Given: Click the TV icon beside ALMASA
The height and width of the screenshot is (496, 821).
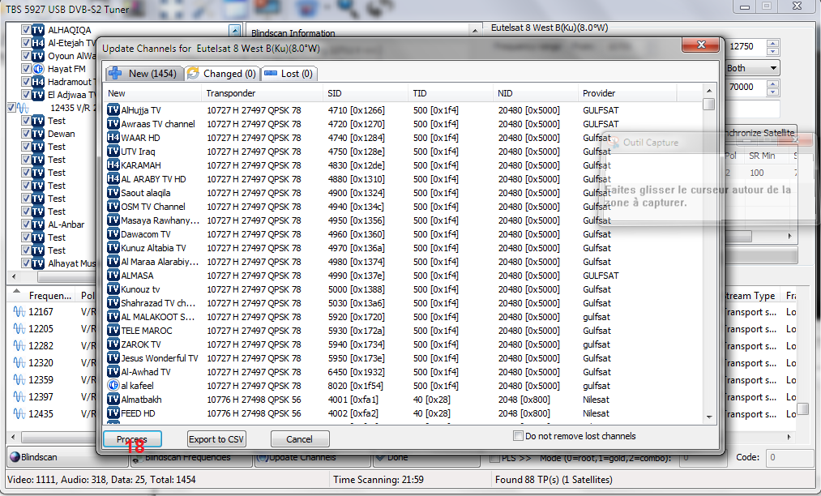Looking at the screenshot, I should (113, 275).
